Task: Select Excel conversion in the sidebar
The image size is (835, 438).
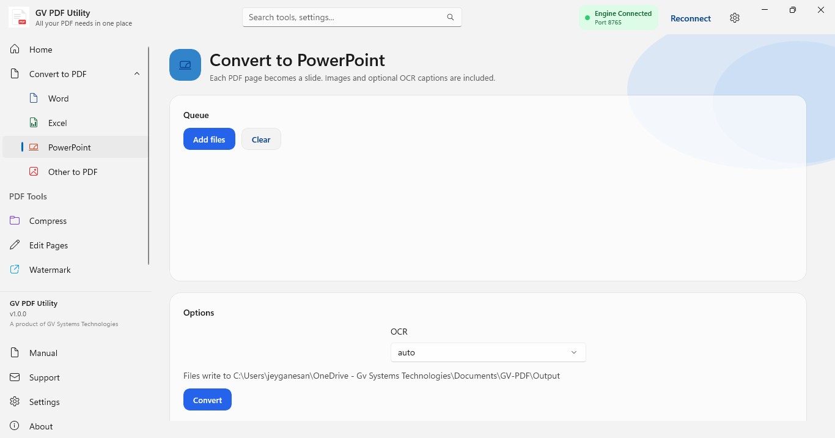Action: click(x=75, y=123)
